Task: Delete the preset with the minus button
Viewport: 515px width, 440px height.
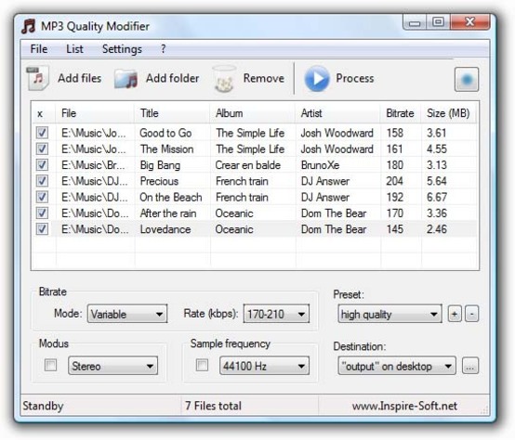Action: (x=471, y=314)
